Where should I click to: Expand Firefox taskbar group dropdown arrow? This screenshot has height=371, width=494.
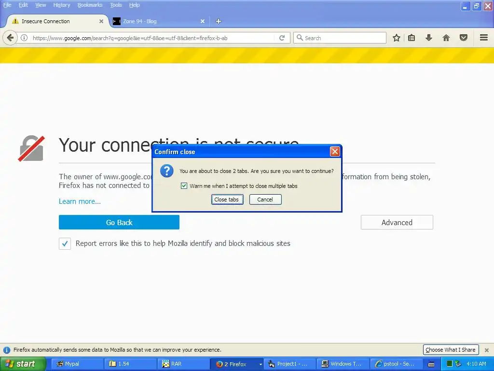coord(260,364)
